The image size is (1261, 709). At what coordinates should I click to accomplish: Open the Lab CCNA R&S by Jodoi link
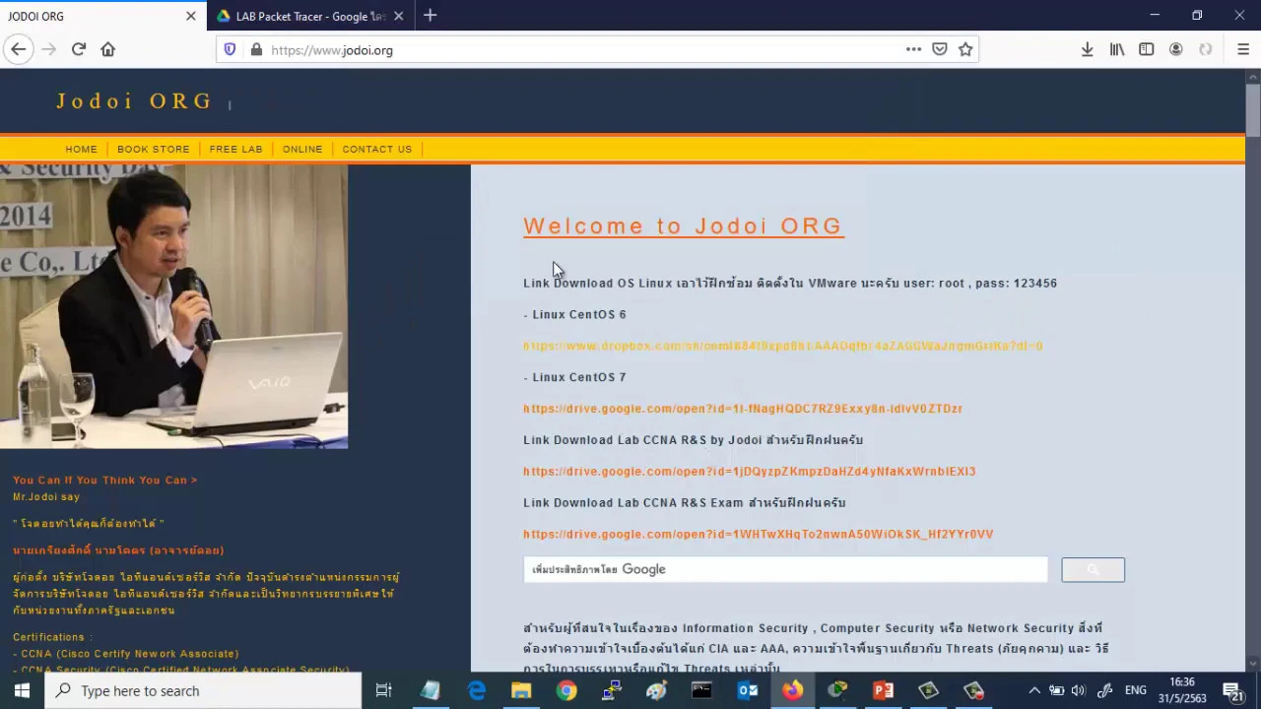pos(750,472)
